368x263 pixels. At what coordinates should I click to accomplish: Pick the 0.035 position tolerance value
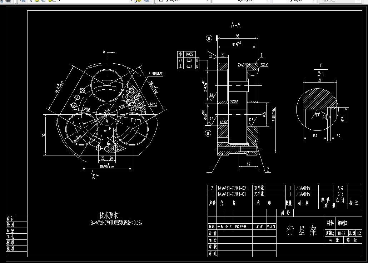pyautogui.click(x=189, y=54)
